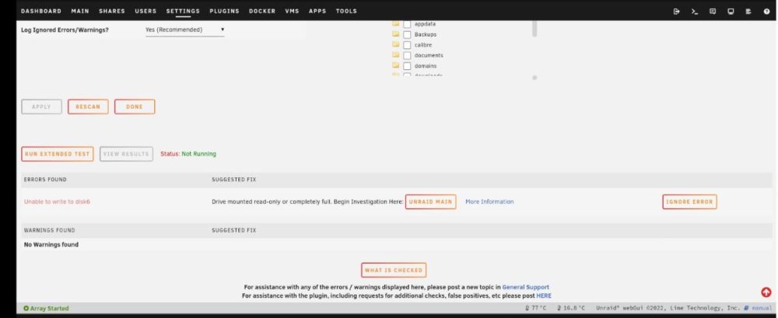Click the Backups folder icon
This screenshot has height=318, width=778.
[396, 34]
